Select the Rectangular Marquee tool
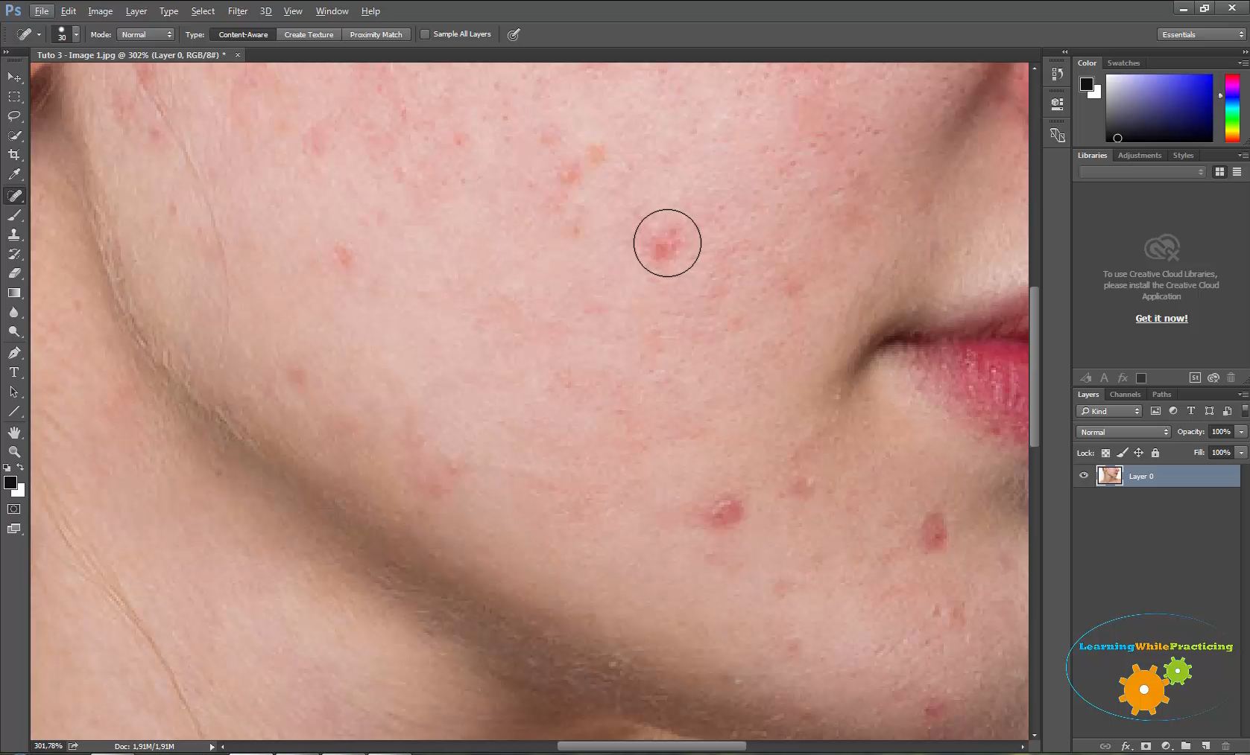1250x755 pixels. click(x=14, y=97)
